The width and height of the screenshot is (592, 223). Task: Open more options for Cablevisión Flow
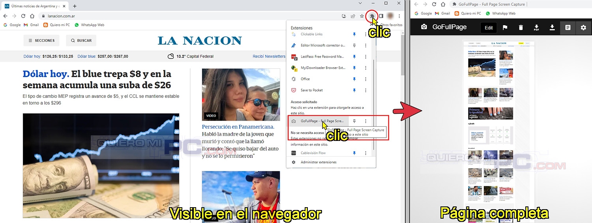pos(365,153)
